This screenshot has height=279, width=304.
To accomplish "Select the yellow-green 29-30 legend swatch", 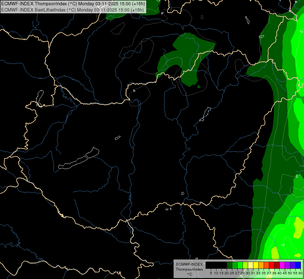I will click(245, 265).
